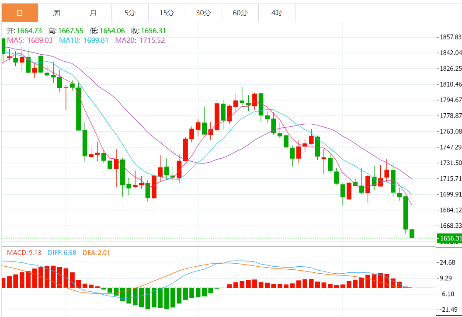Screen dimensions: 462x317
Task: Click the MA5: 1689.03 indicator label
Action: pyautogui.click(x=30, y=40)
